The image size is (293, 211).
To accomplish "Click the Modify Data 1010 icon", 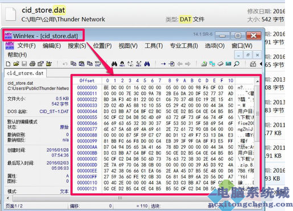I will 98,64.
